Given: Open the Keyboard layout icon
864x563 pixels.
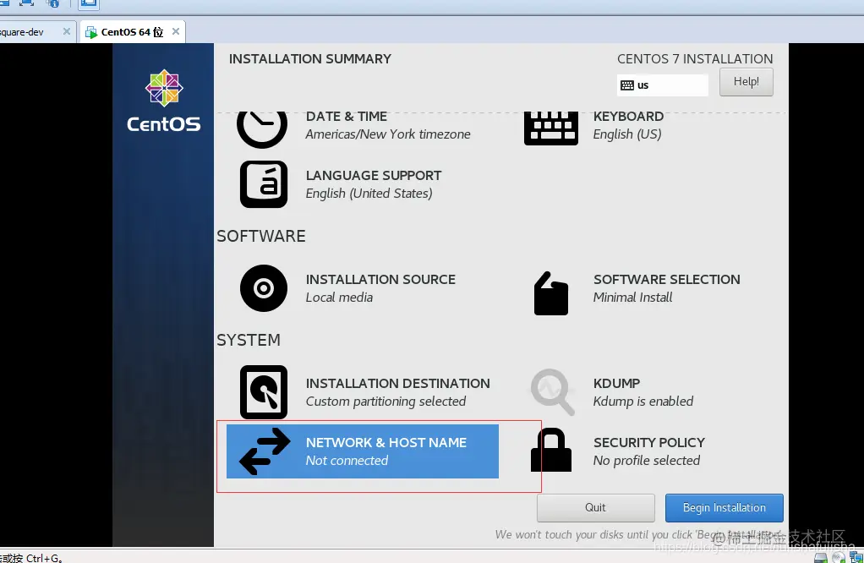Looking at the screenshot, I should 550,128.
